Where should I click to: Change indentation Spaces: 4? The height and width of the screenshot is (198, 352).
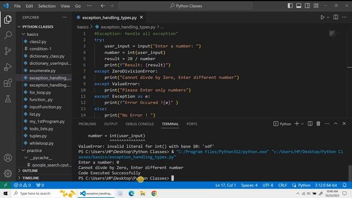click(249, 185)
